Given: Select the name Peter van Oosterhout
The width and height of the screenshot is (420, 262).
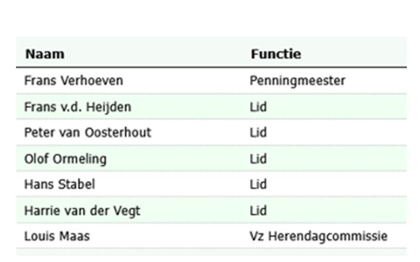Looking at the screenshot, I should point(87,133).
